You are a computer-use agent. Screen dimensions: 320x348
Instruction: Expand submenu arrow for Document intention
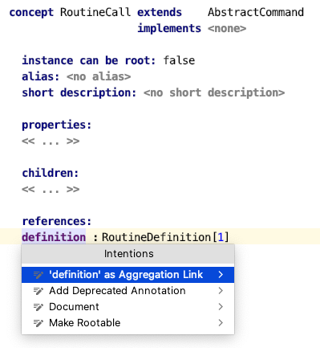[221, 307]
